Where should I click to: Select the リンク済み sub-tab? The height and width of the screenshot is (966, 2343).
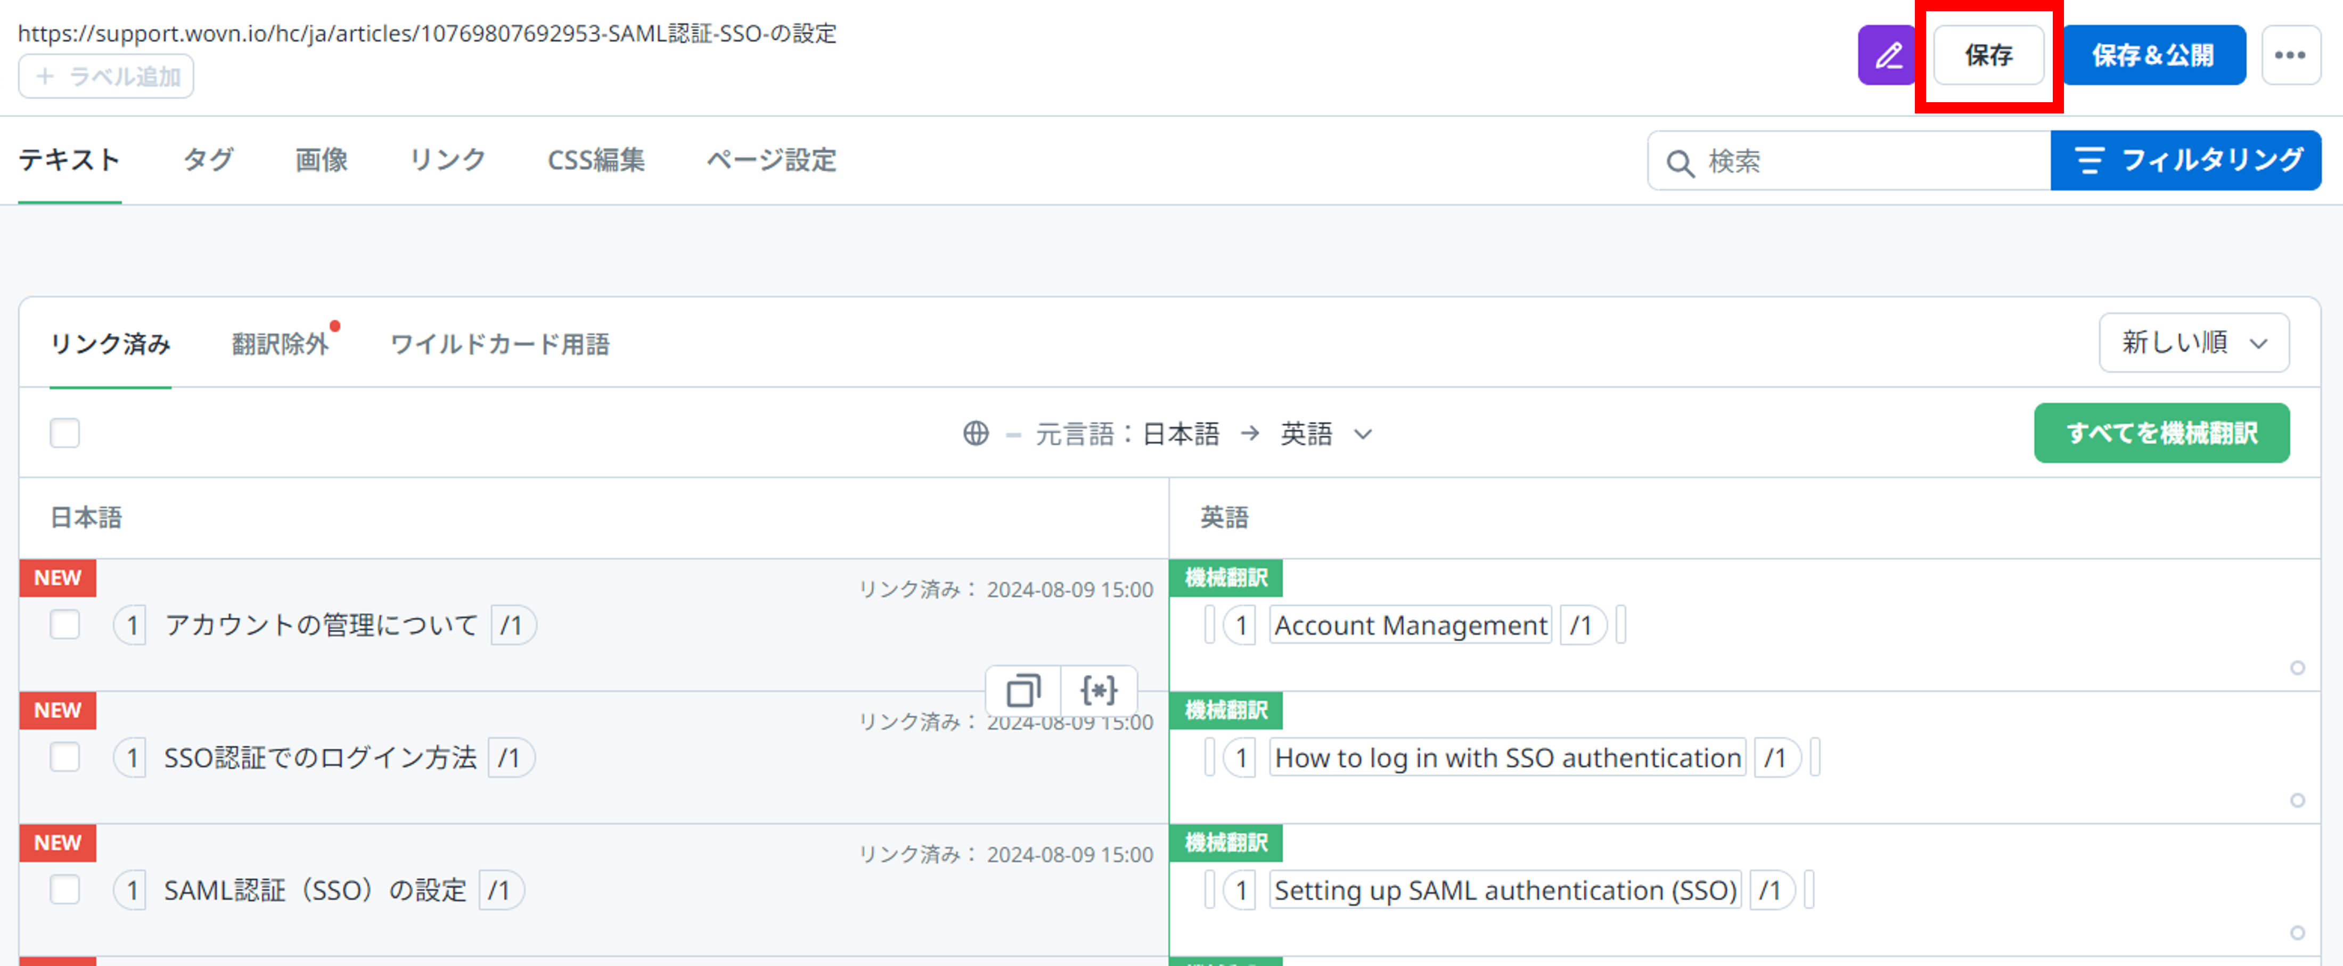110,344
